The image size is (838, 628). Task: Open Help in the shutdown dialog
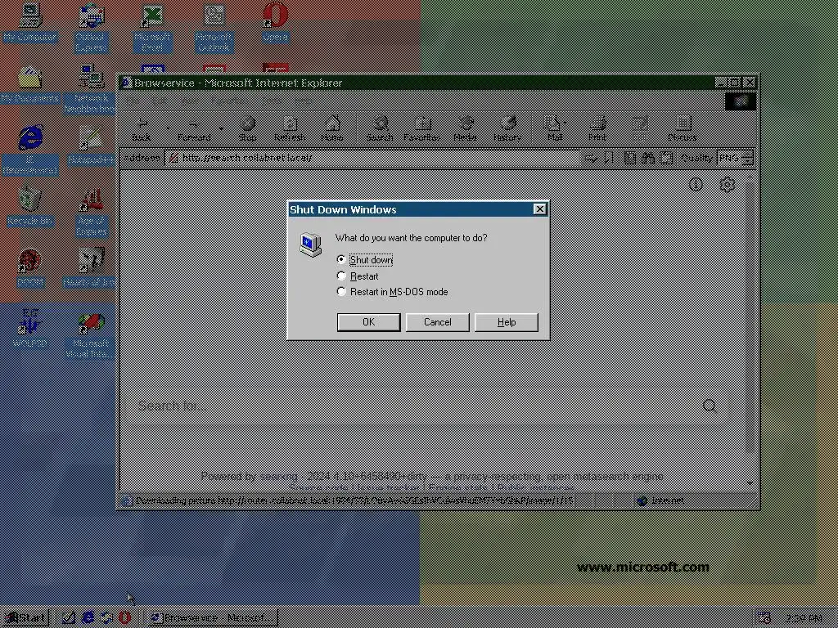coord(506,322)
